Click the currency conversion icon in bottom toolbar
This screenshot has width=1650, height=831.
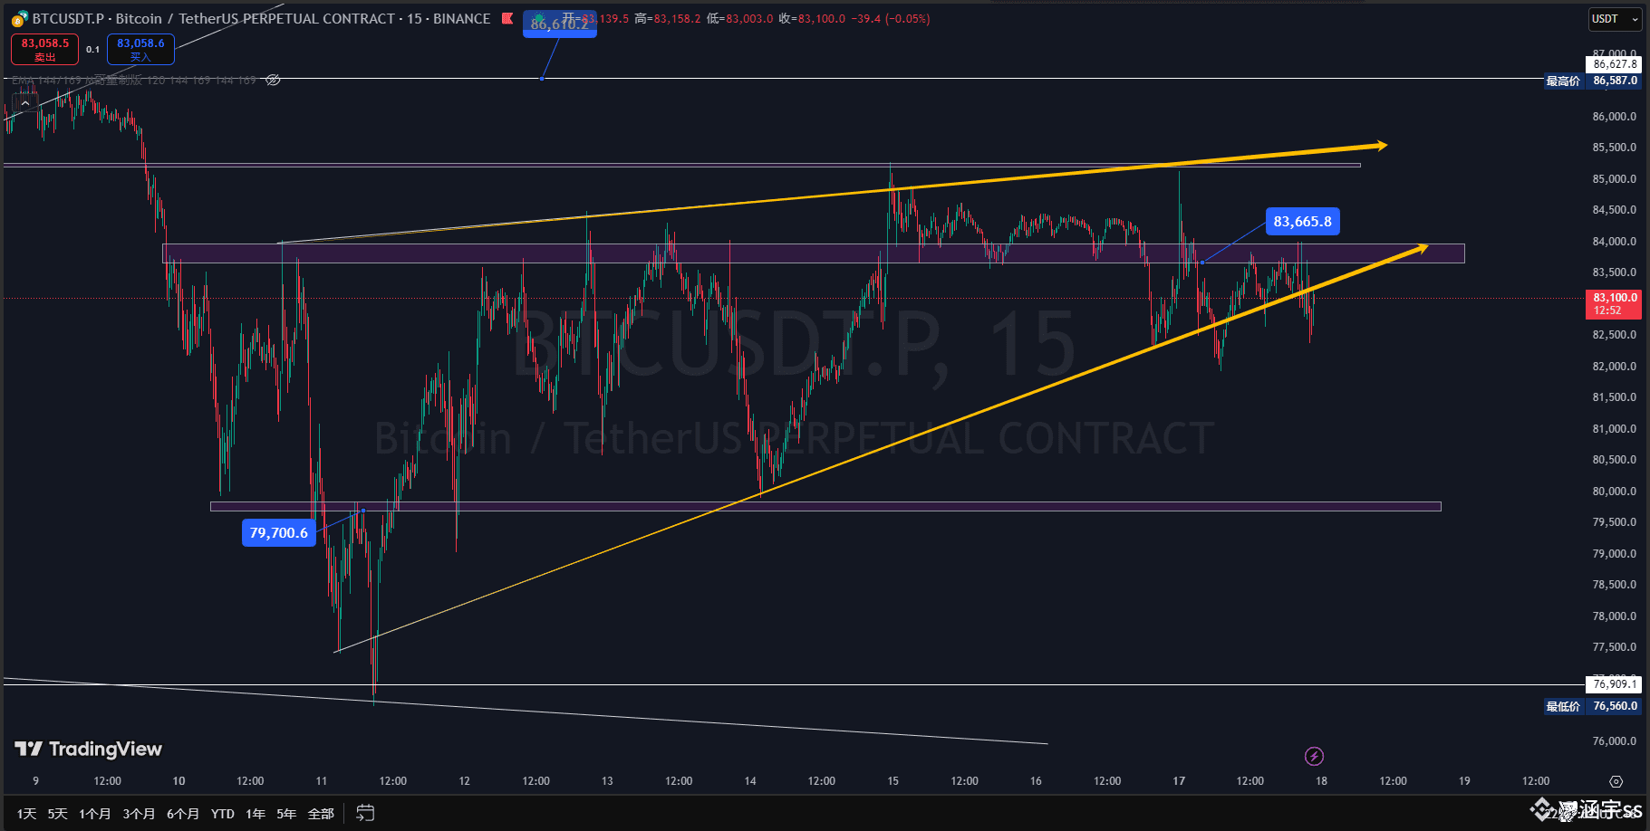364,813
